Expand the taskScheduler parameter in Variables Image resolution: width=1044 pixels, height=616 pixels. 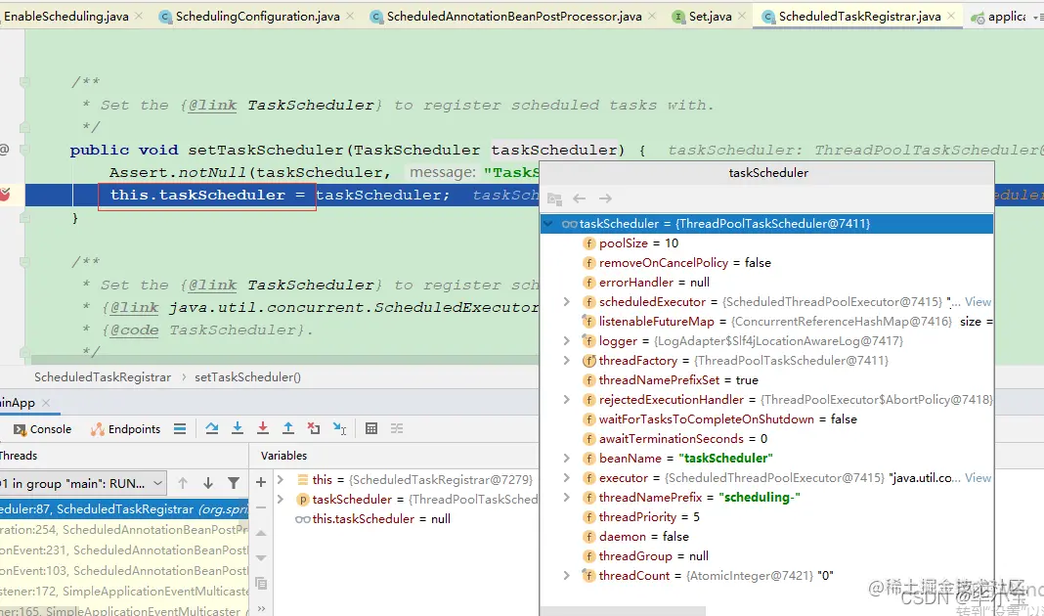pyautogui.click(x=281, y=500)
